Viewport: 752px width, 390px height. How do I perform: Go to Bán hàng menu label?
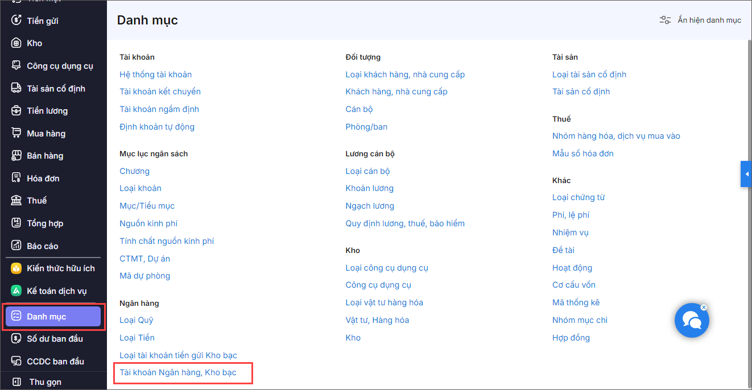point(45,156)
